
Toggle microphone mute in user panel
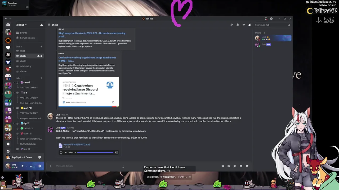point(22,166)
